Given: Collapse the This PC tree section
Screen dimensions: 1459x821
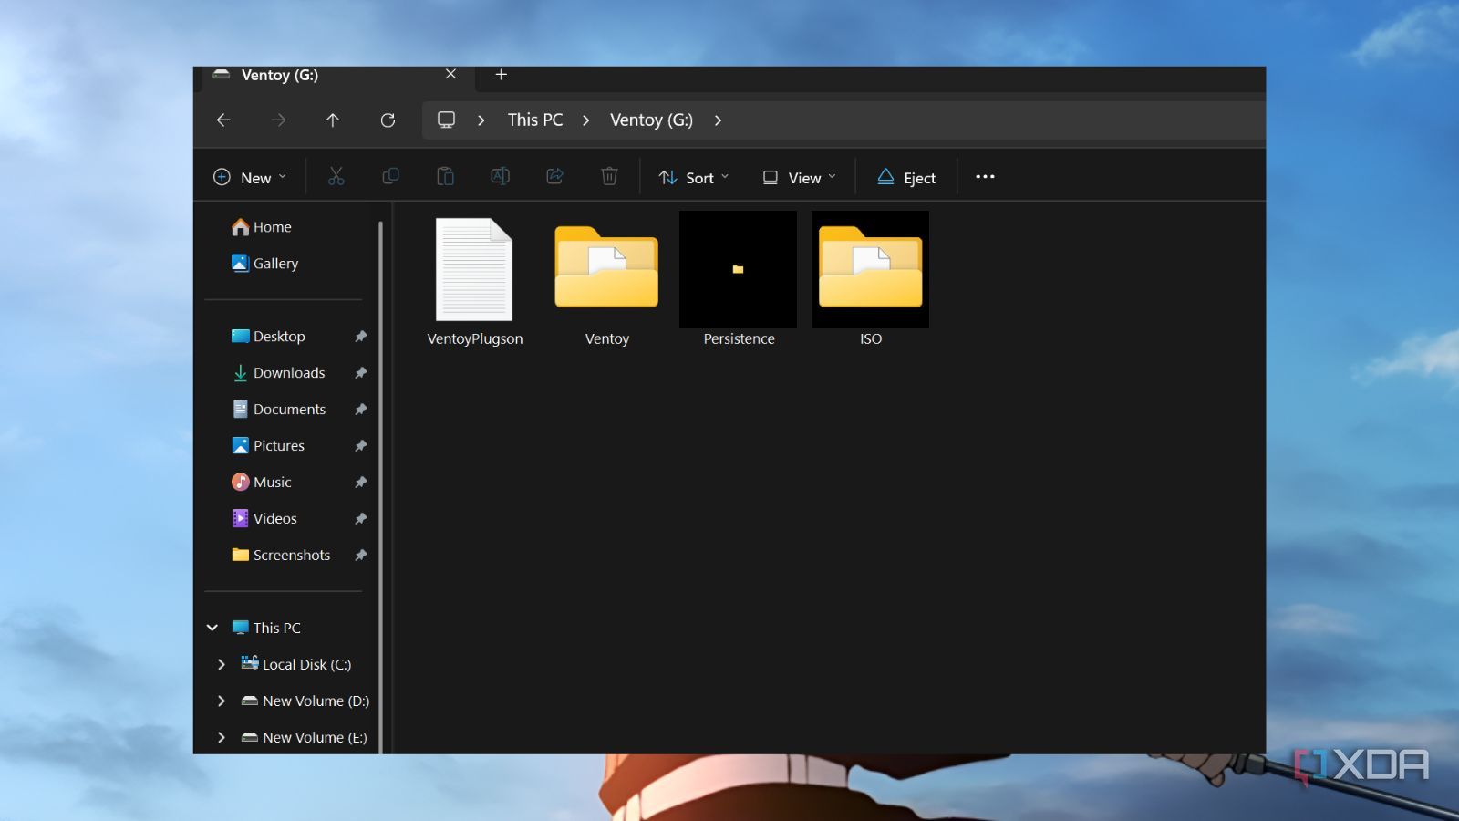Looking at the screenshot, I should tap(212, 629).
